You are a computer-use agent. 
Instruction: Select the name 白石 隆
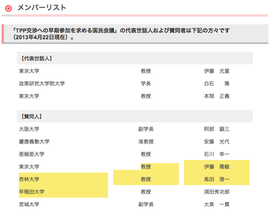coord(217,84)
